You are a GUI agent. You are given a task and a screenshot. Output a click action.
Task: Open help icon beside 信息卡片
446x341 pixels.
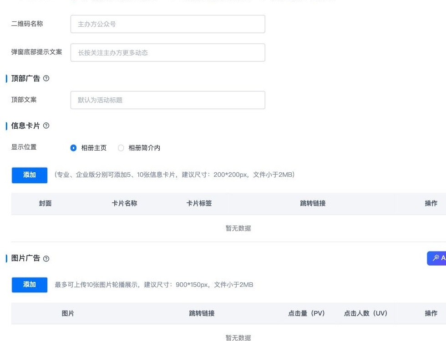click(46, 125)
